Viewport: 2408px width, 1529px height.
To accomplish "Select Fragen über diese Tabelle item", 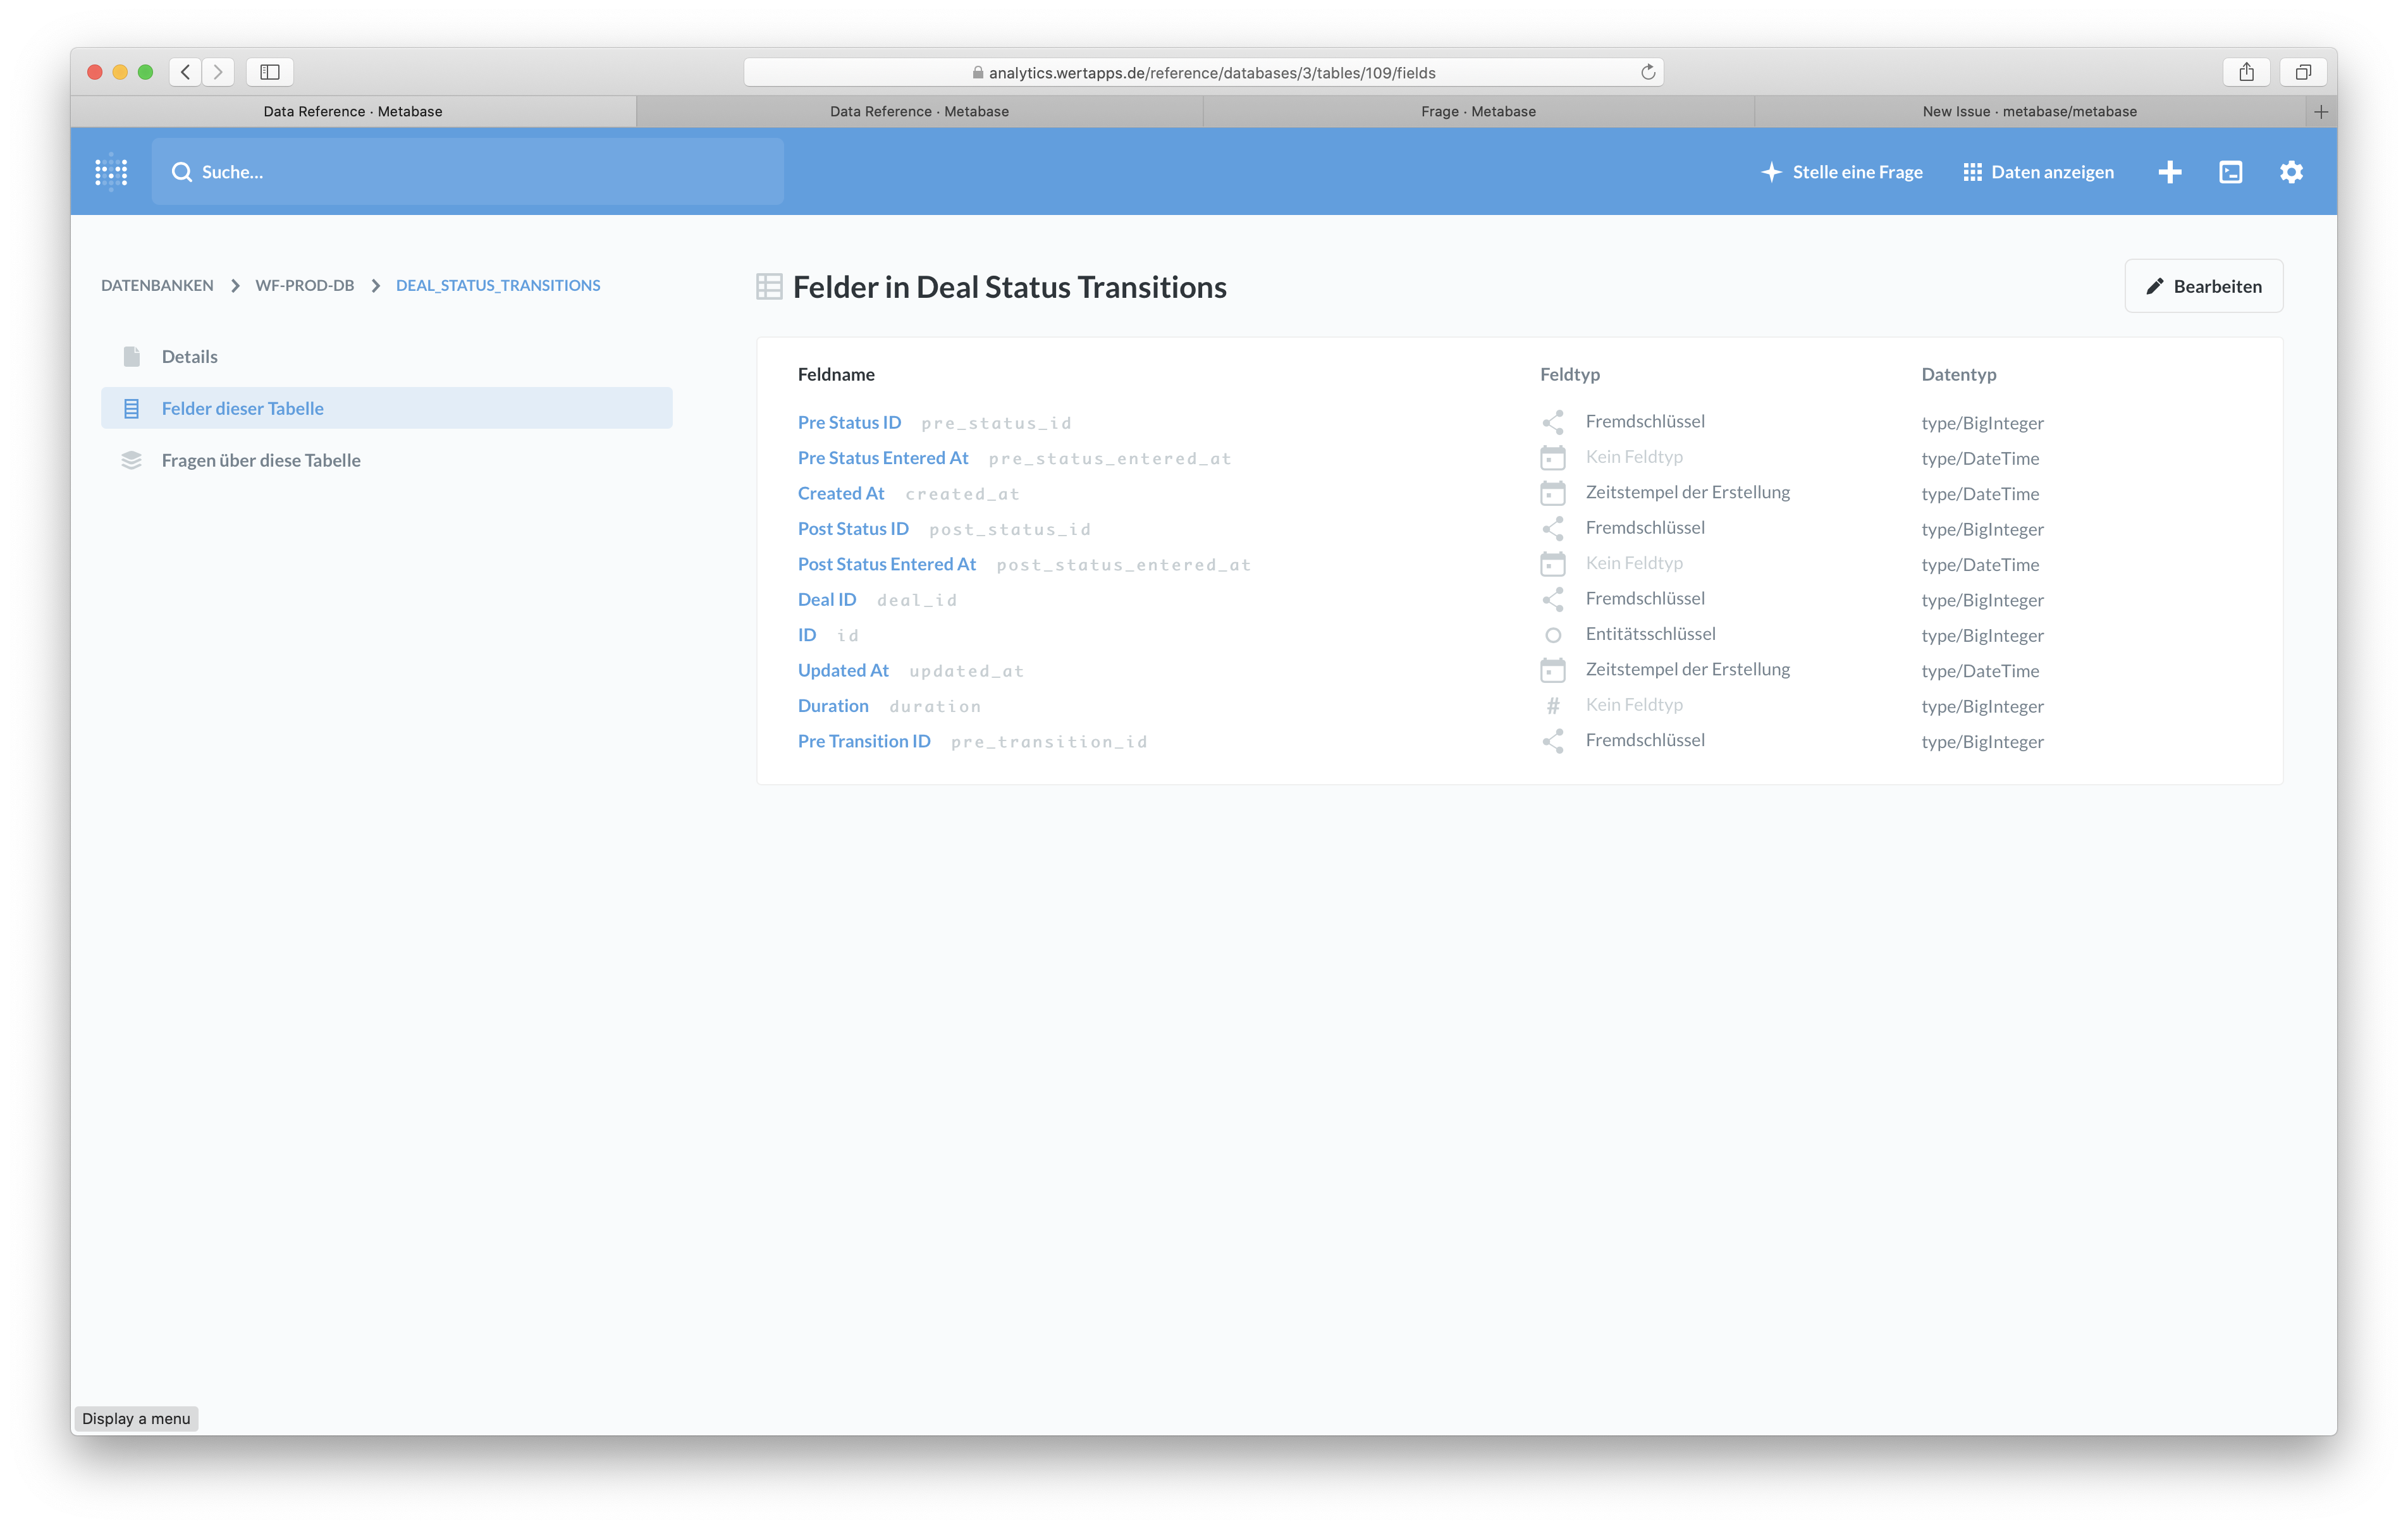I will coord(261,460).
